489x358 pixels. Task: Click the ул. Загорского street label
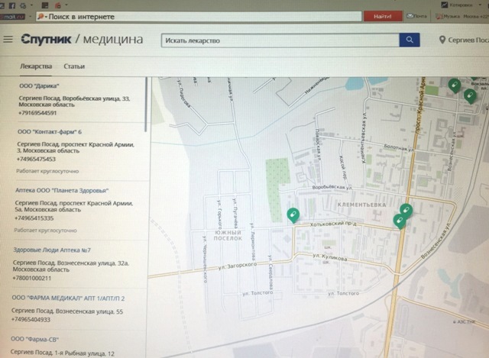[238, 266]
